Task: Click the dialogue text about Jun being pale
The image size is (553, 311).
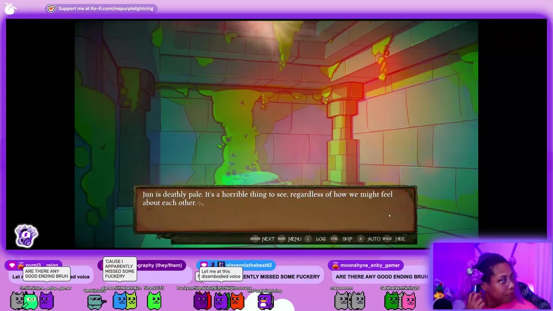Action: pyautogui.click(x=267, y=198)
